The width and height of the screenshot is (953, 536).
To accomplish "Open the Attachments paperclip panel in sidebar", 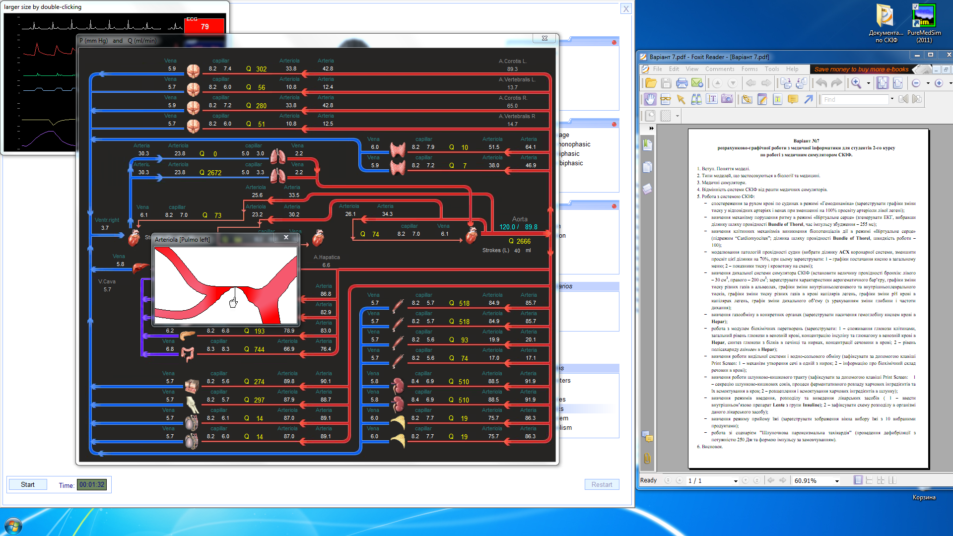I will tap(647, 459).
